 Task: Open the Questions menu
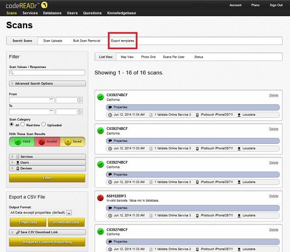coord(93,13)
